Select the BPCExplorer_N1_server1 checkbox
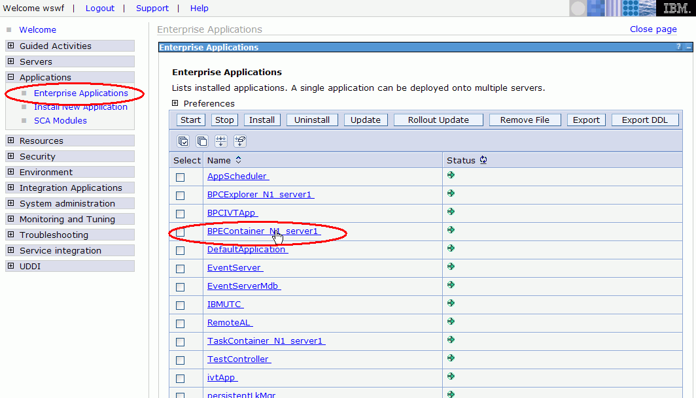 click(181, 195)
